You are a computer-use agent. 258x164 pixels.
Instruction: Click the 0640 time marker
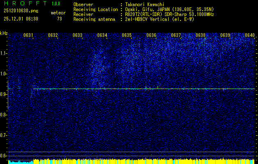point(250,35)
